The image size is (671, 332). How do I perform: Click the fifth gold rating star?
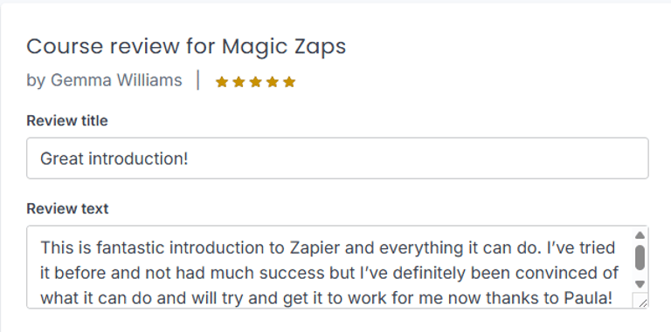tap(289, 82)
